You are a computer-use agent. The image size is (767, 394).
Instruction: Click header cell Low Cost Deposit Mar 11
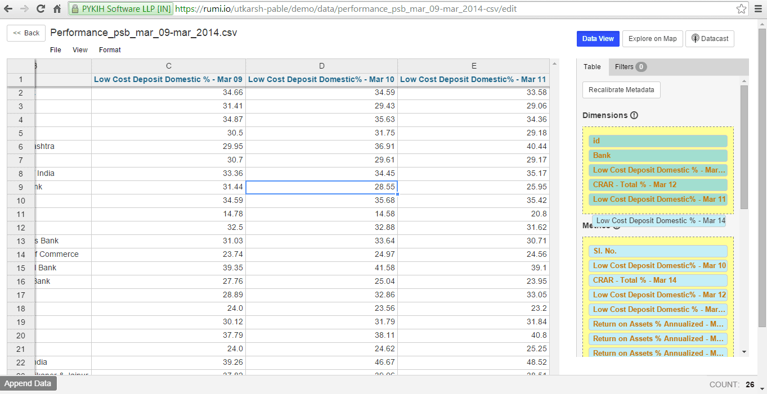(x=473, y=80)
